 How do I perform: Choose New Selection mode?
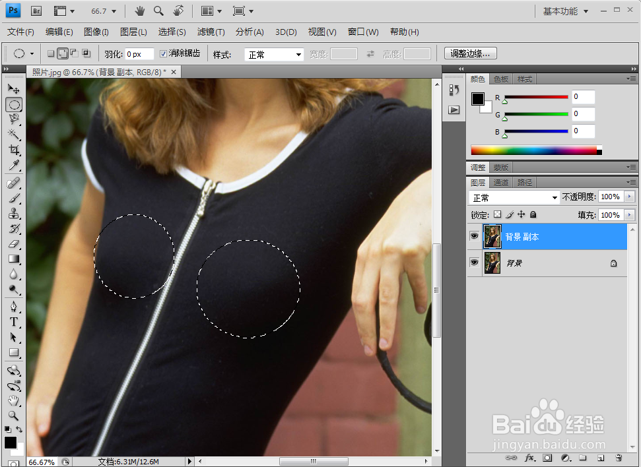(x=51, y=53)
